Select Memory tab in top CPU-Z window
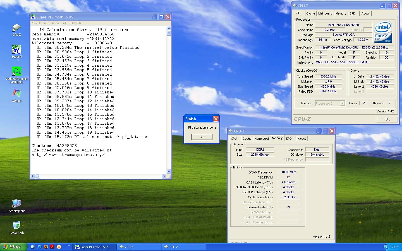402x251 pixels. click(x=341, y=13)
